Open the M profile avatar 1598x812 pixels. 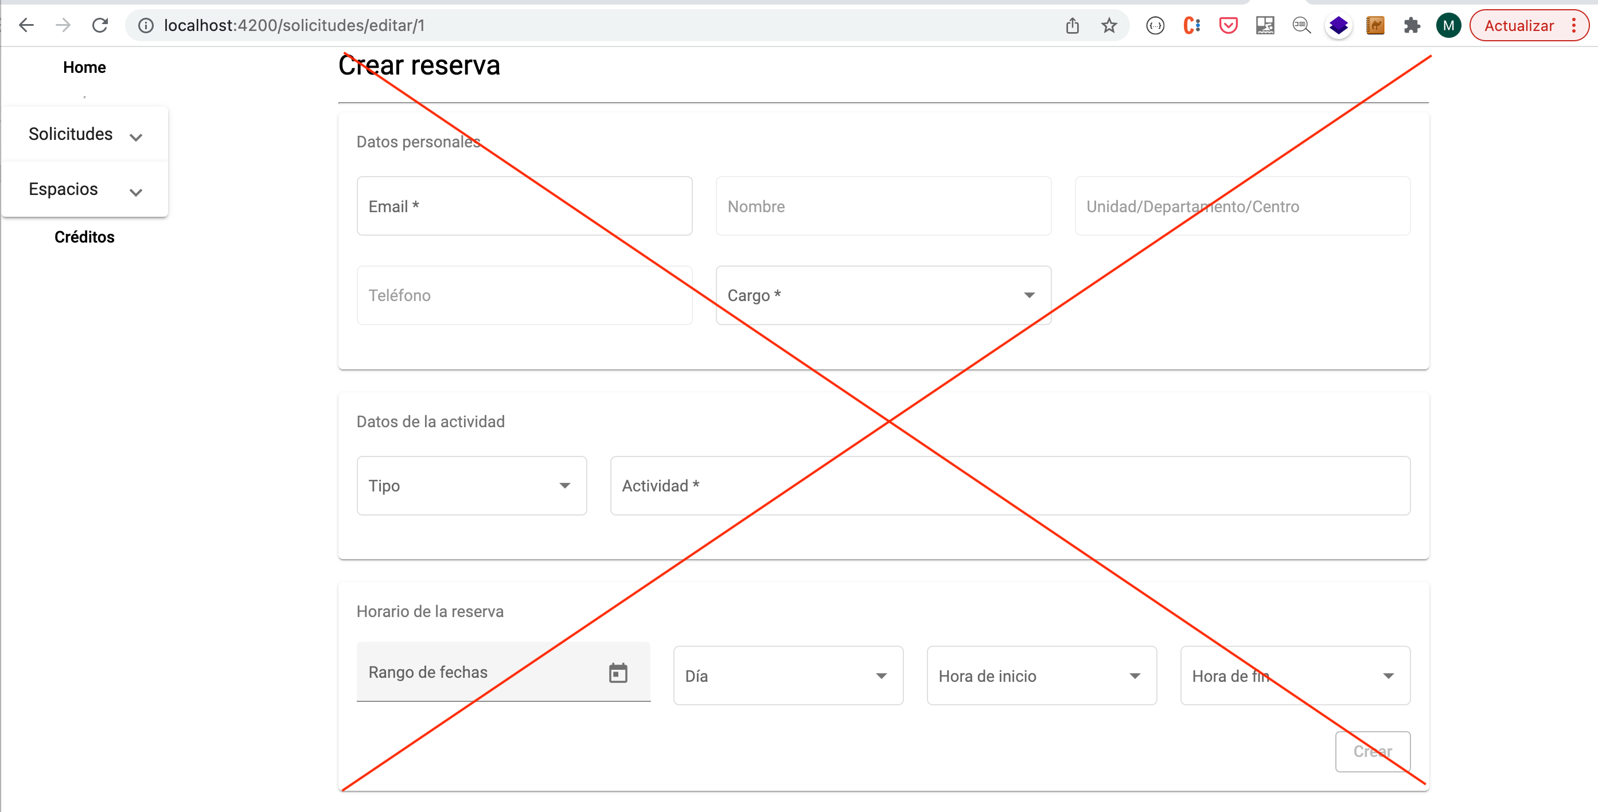pyautogui.click(x=1448, y=25)
